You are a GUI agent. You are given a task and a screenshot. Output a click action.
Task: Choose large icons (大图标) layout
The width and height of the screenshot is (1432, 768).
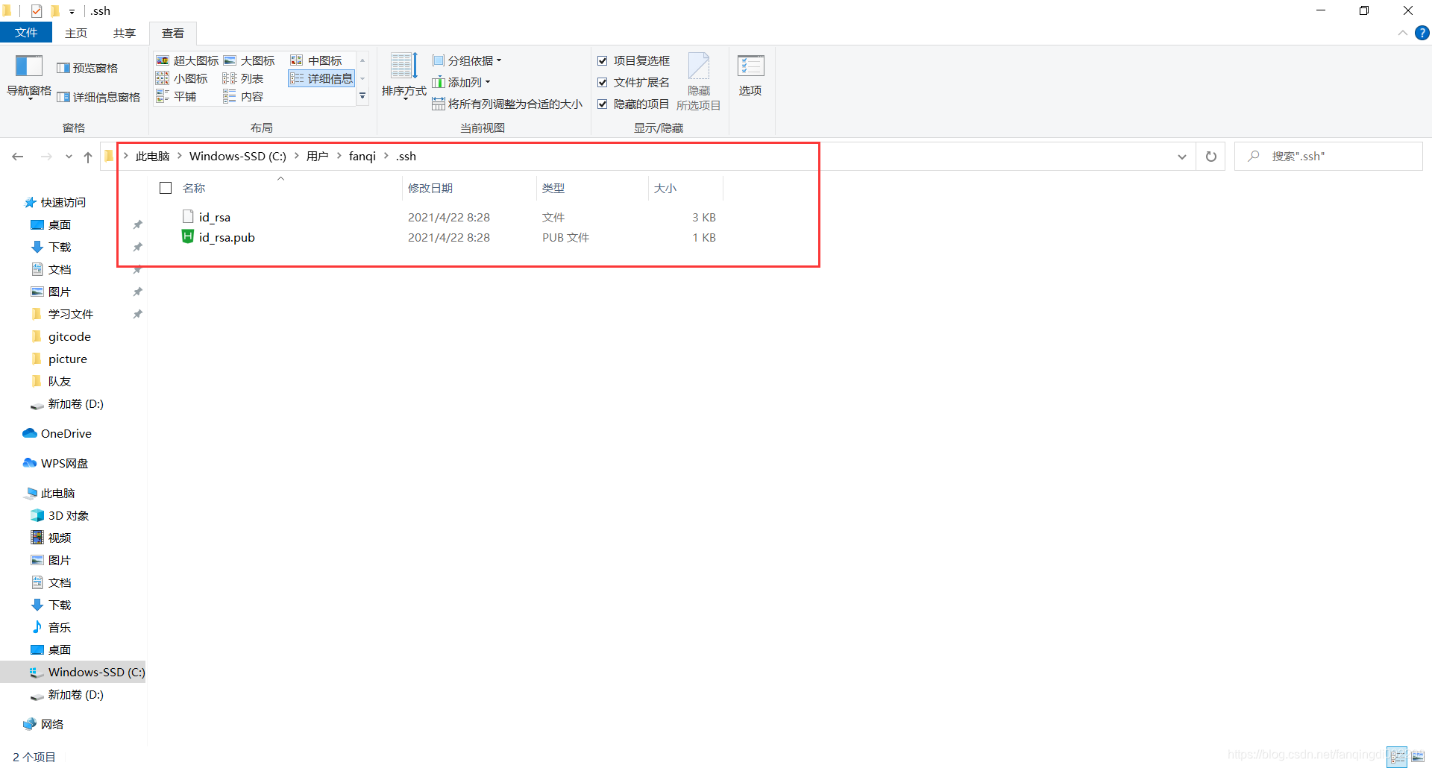click(249, 60)
